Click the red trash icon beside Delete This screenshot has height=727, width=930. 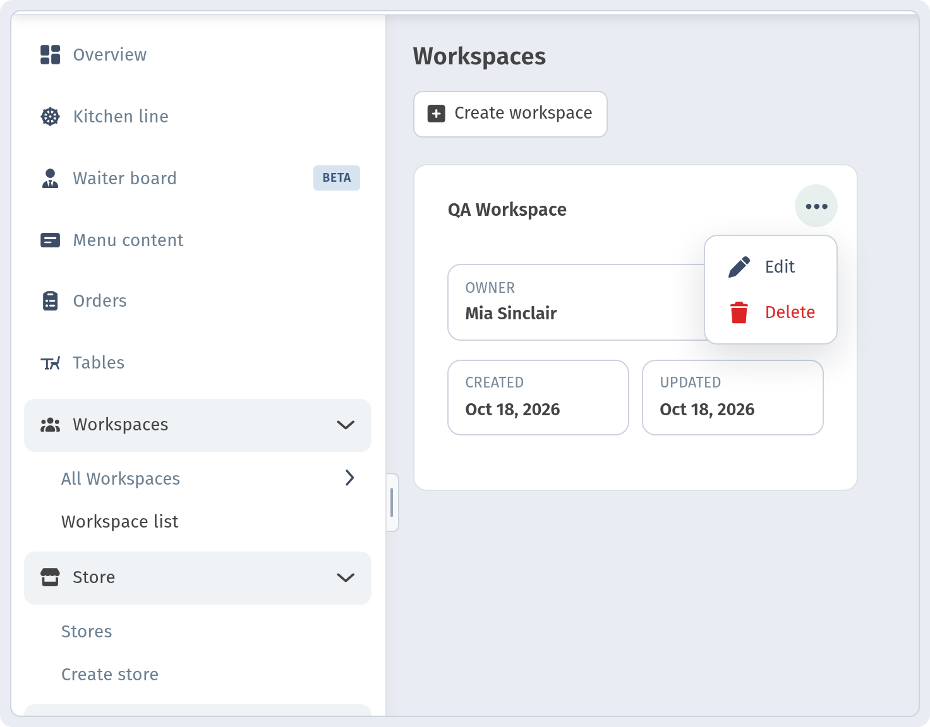[739, 312]
